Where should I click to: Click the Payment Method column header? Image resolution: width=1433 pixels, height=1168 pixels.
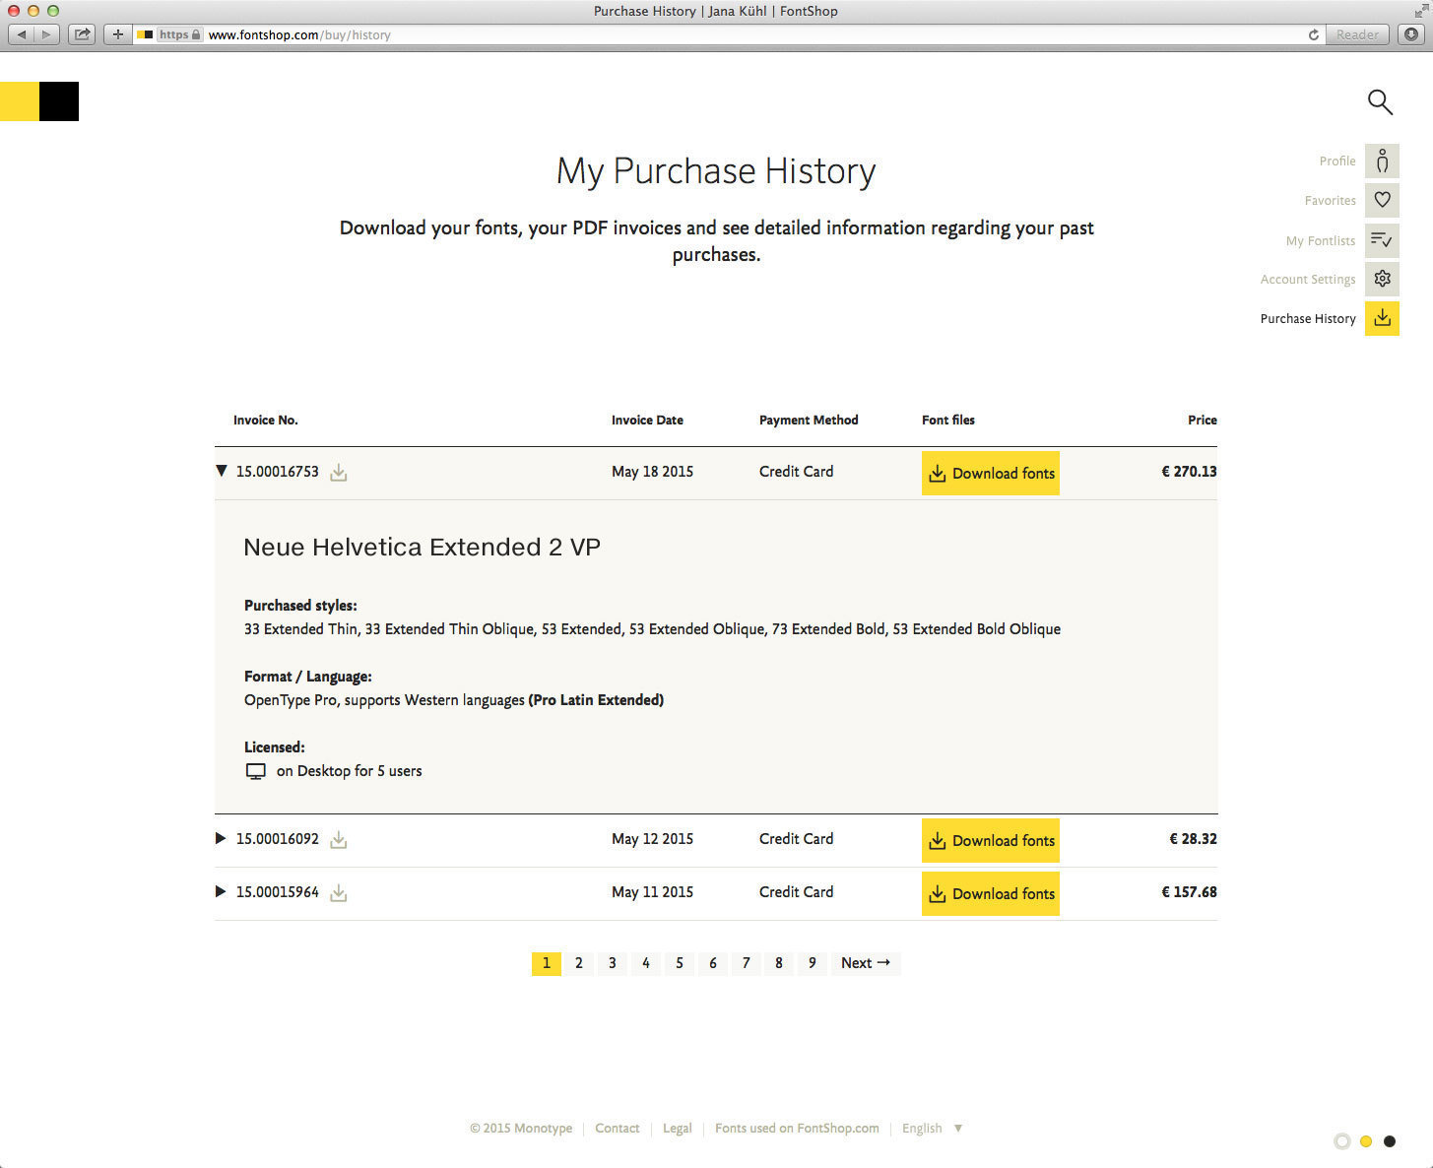[809, 421]
